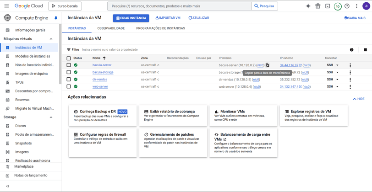
Task: Open the bacula-storage instance link
Action: pos(103,72)
